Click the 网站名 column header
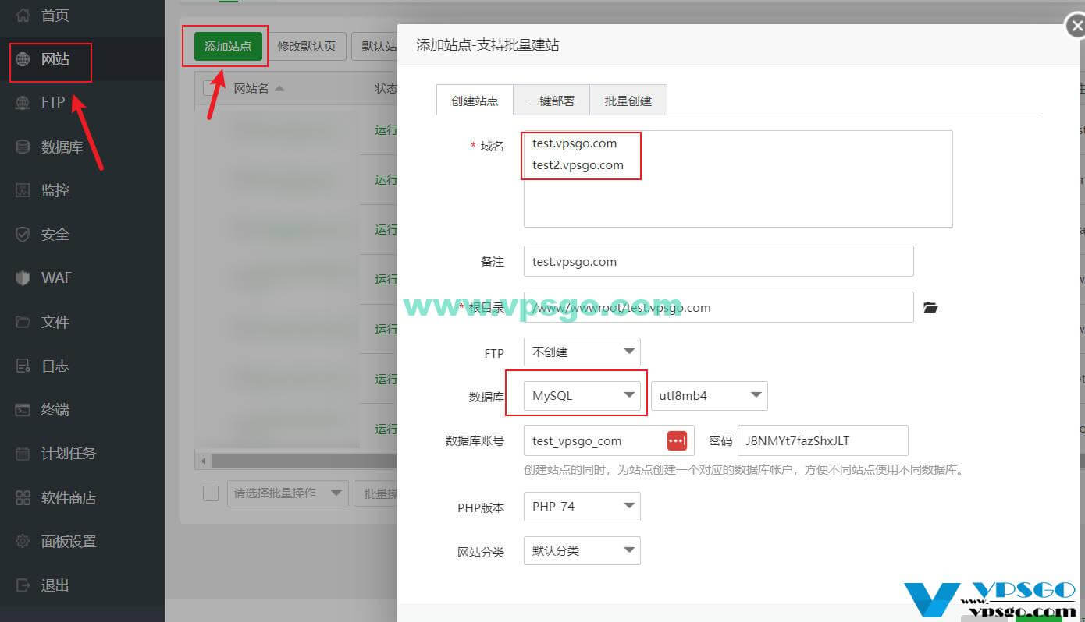The image size is (1085, 622). pyautogui.click(x=251, y=89)
